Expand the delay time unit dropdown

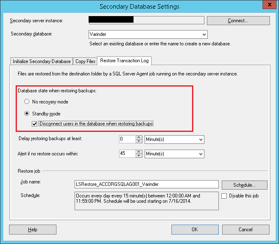point(201,140)
